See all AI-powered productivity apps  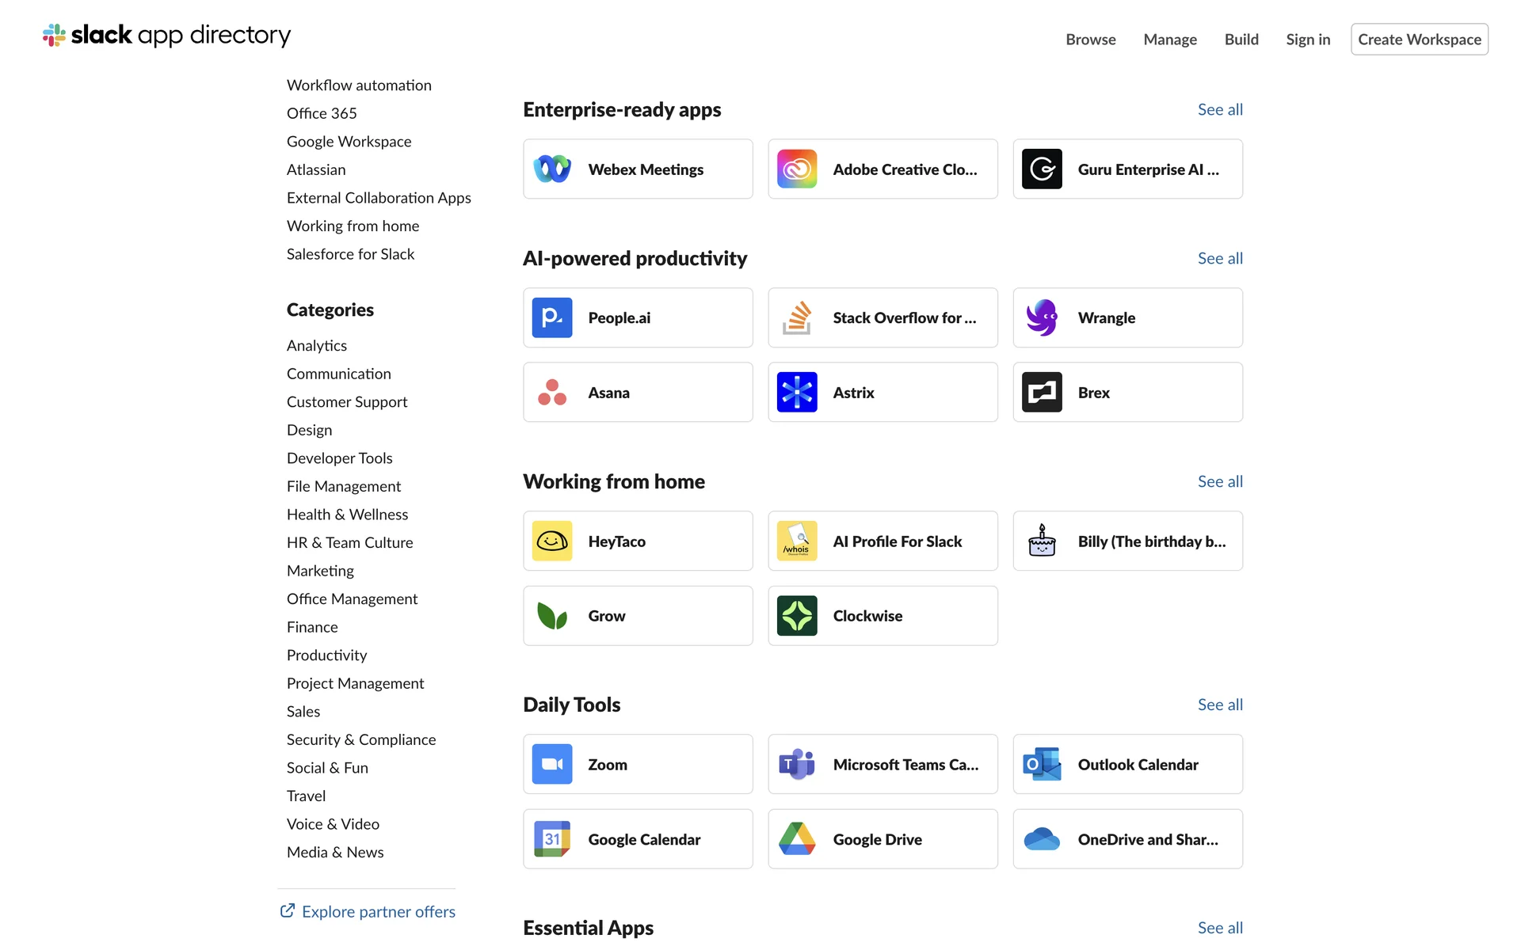pyautogui.click(x=1219, y=258)
